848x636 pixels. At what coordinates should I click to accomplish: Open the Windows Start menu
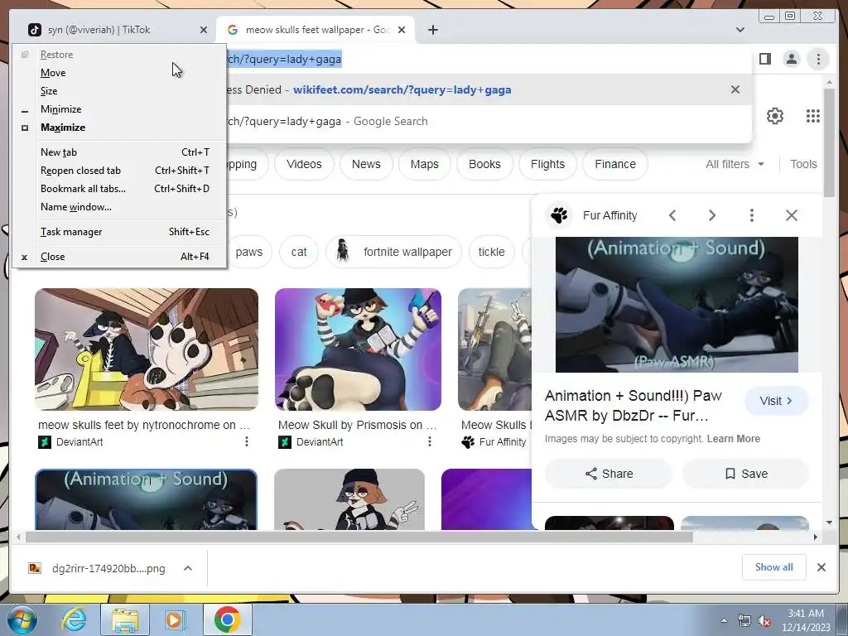(x=22, y=619)
